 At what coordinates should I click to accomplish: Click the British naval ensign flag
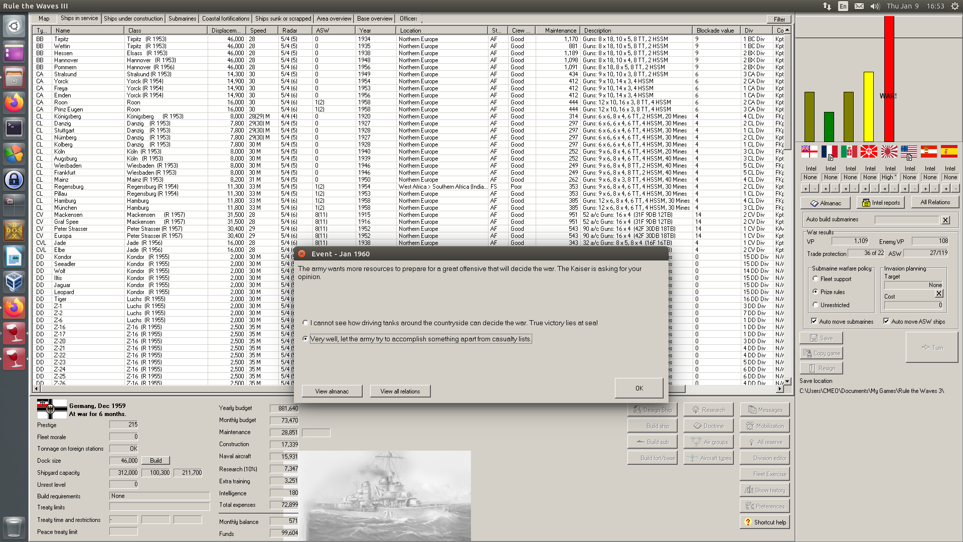pyautogui.click(x=809, y=151)
